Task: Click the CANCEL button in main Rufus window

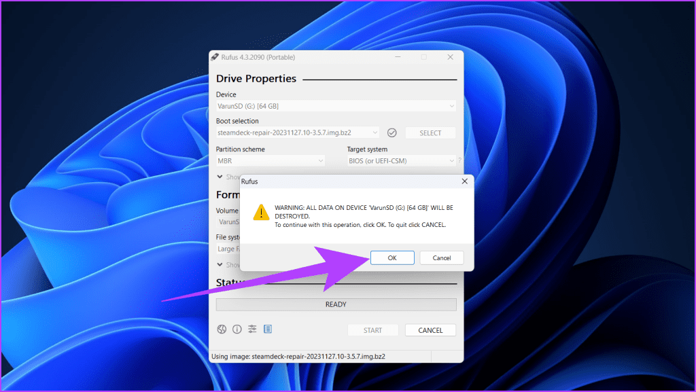Action: [x=430, y=330]
